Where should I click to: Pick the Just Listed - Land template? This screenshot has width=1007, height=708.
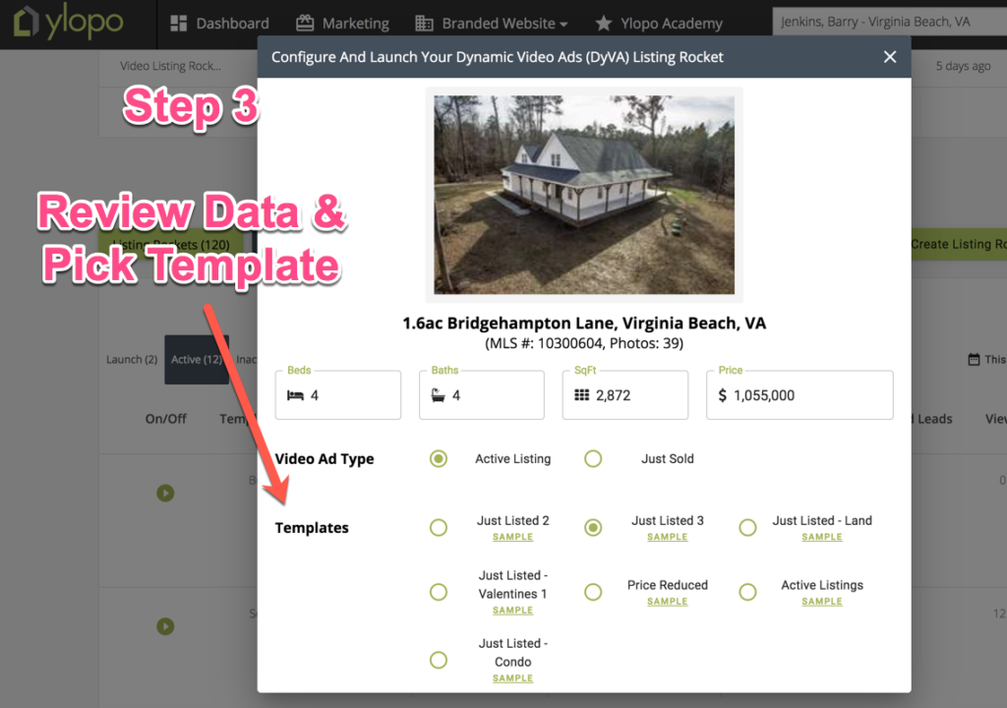[x=747, y=528]
